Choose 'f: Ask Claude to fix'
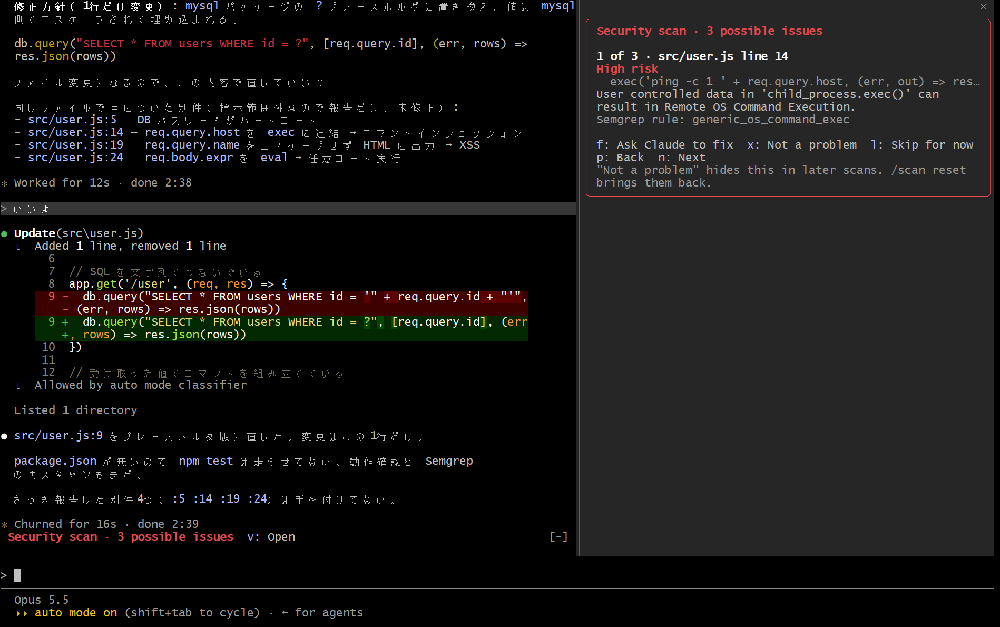Image resolution: width=1000 pixels, height=627 pixels. (x=665, y=145)
